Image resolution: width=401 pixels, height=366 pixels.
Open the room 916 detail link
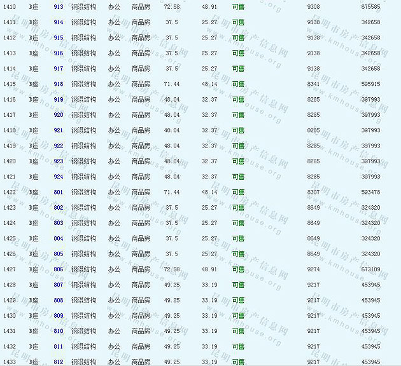59,53
